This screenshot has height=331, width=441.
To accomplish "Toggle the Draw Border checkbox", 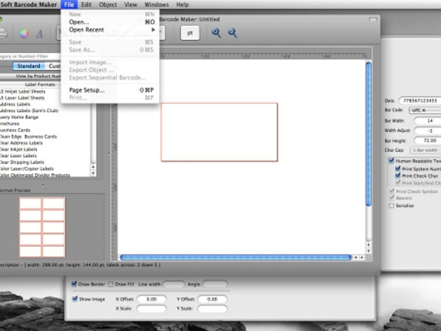I will click(x=74, y=284).
